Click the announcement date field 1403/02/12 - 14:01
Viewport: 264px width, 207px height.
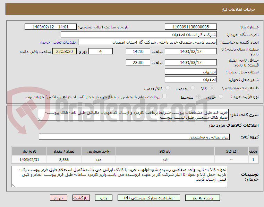(51, 27)
